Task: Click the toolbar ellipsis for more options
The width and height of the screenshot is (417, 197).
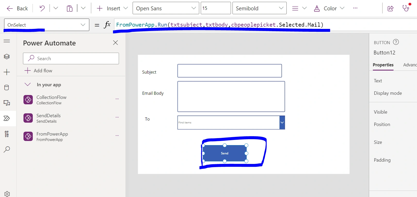Action: [355, 8]
